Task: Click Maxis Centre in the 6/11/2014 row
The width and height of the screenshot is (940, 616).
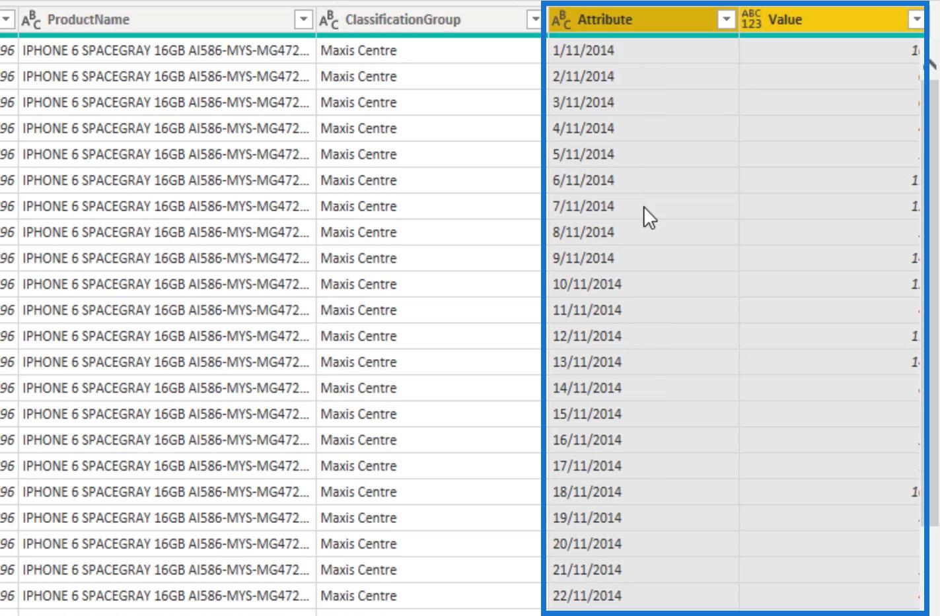Action: [359, 180]
